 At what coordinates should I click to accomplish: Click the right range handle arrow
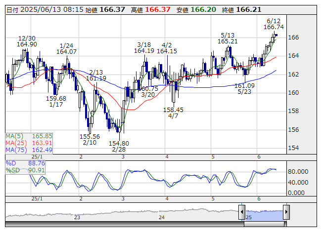tap(286, 212)
